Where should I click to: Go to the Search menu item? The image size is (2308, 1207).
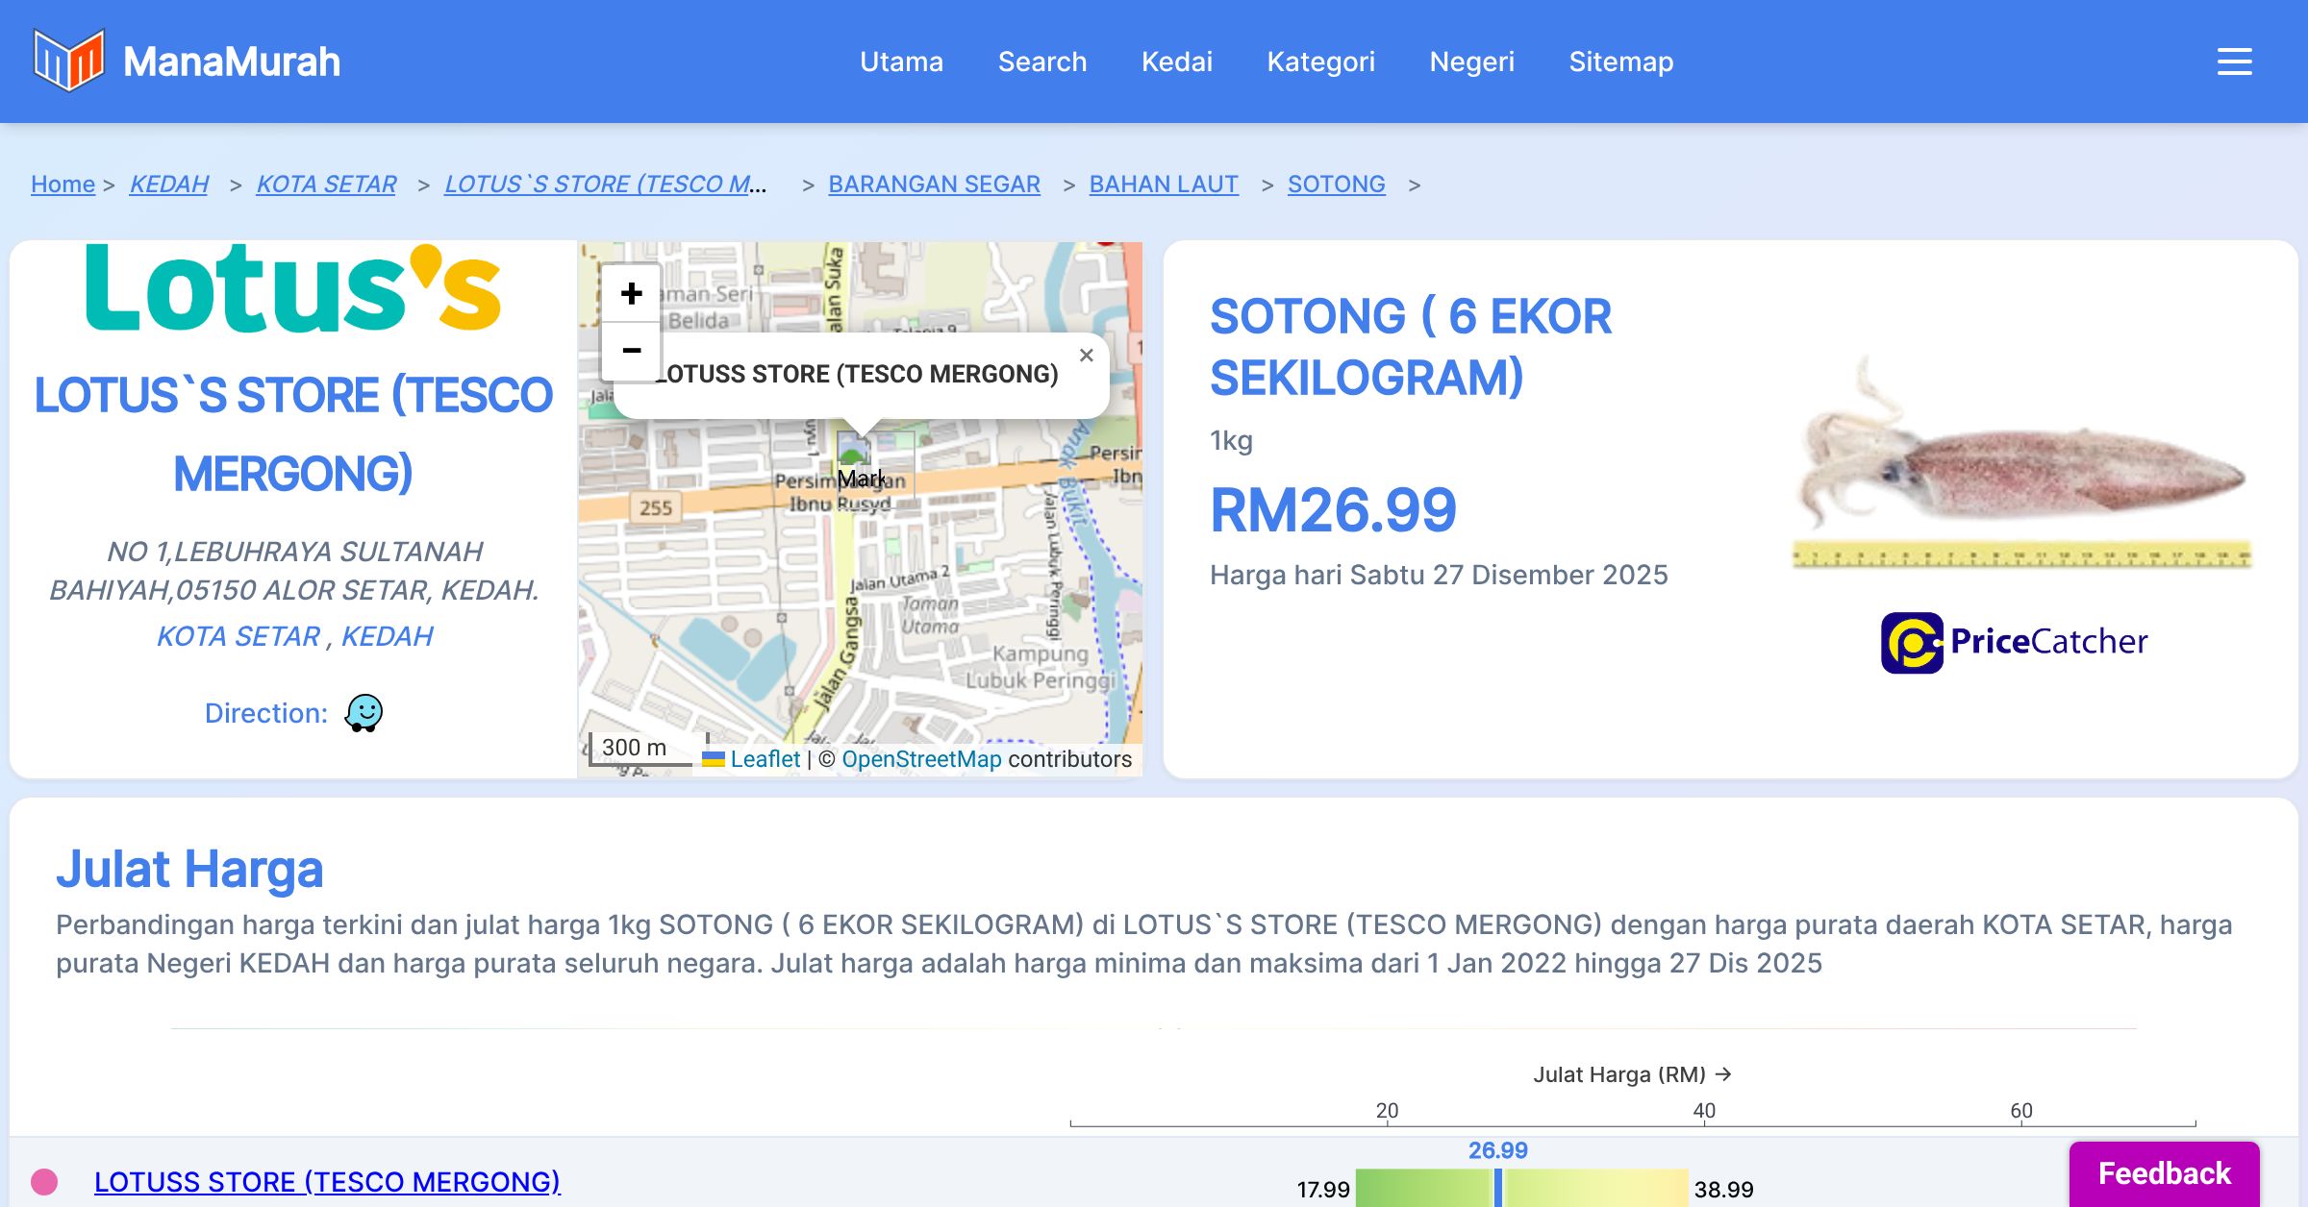pyautogui.click(x=1041, y=62)
